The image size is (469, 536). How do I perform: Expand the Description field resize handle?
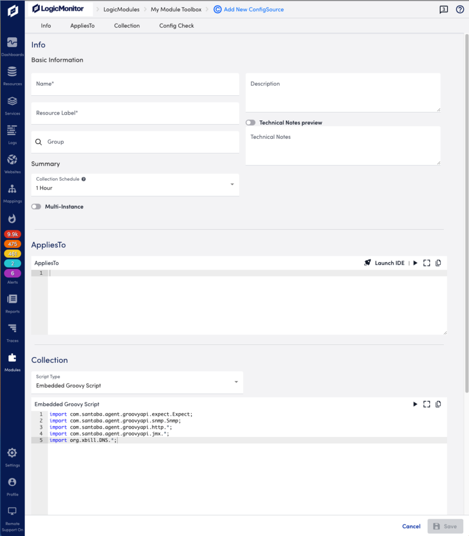pos(438,109)
